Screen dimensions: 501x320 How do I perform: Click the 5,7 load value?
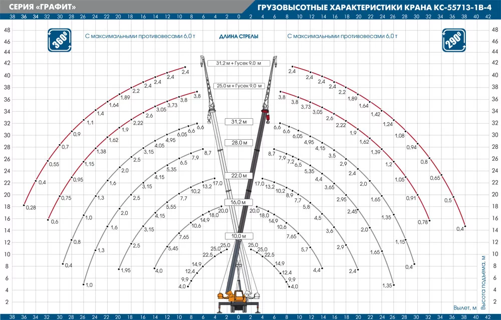[305, 249]
